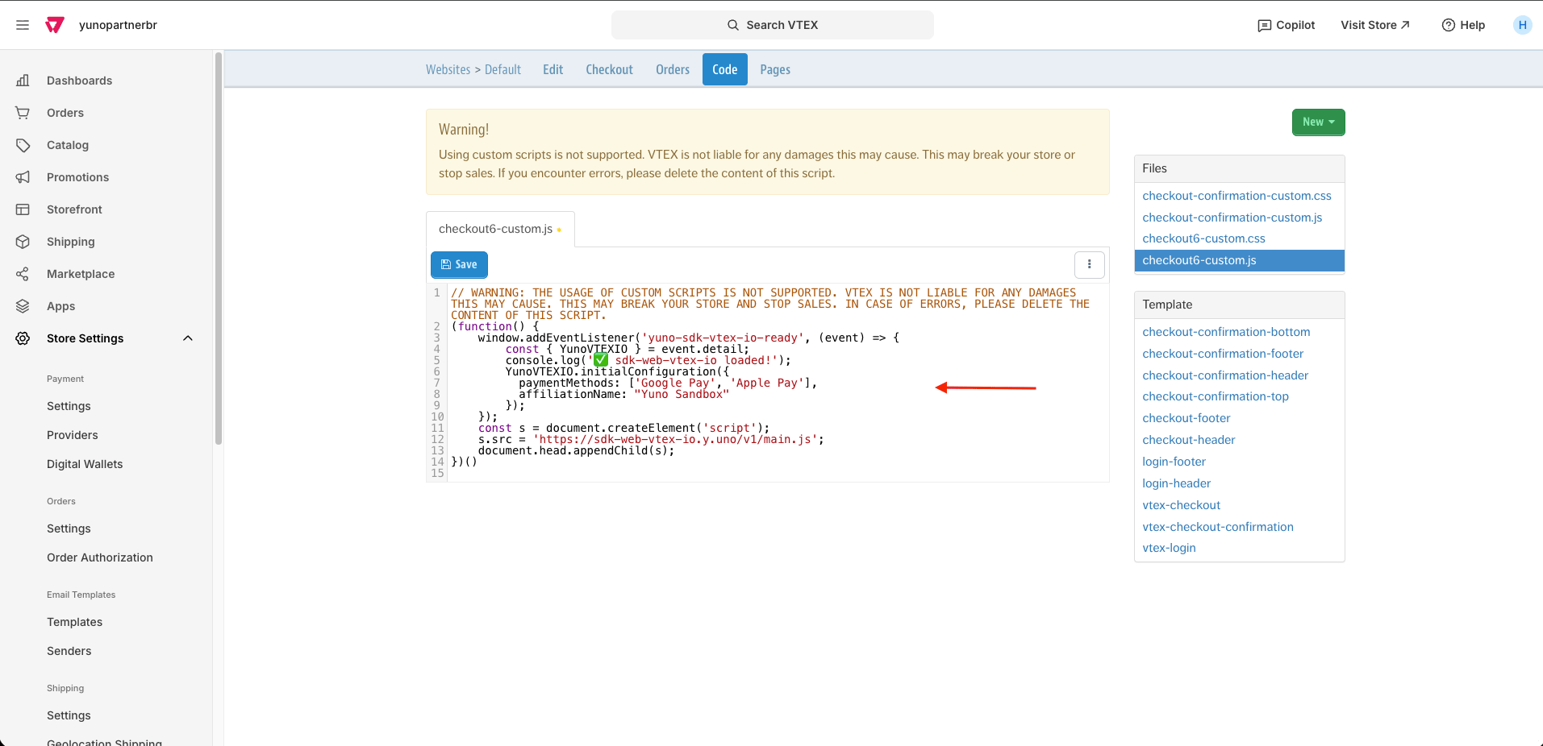The image size is (1543, 746).
Task: Open Digital Wallets in sidebar
Action: pyautogui.click(x=85, y=464)
